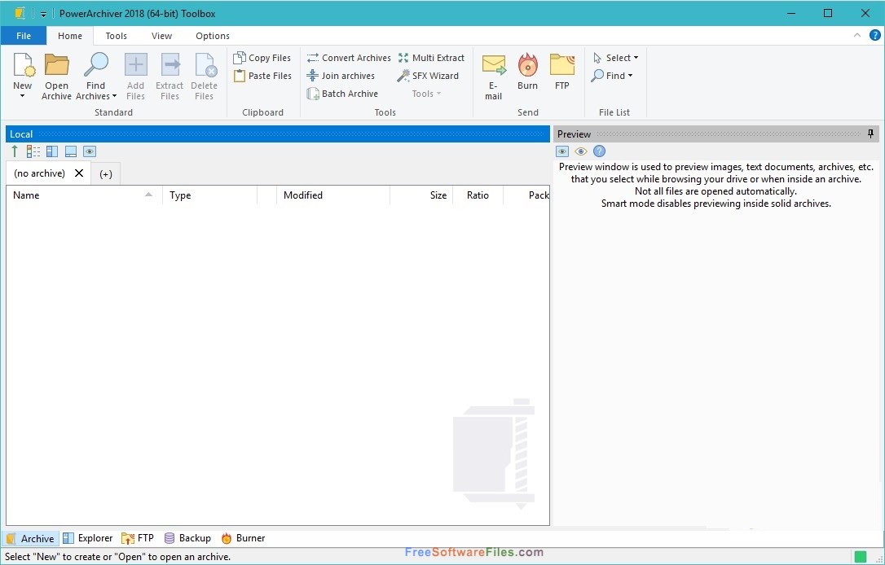Image resolution: width=885 pixels, height=565 pixels.
Task: Click Paste Files in Clipboard group
Action: click(262, 76)
